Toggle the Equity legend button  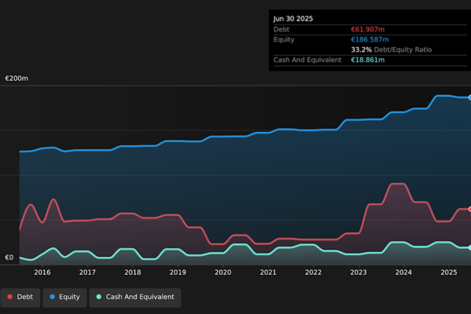click(x=65, y=298)
